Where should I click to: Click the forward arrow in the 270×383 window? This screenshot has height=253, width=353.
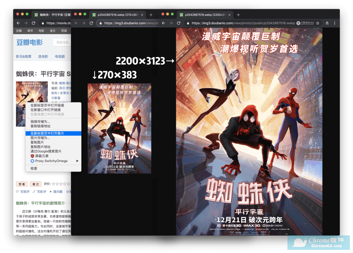84,23
